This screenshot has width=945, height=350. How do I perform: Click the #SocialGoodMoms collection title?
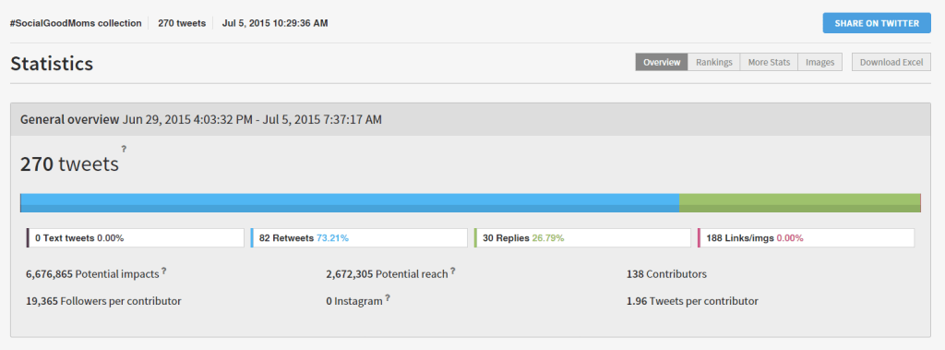click(x=76, y=23)
